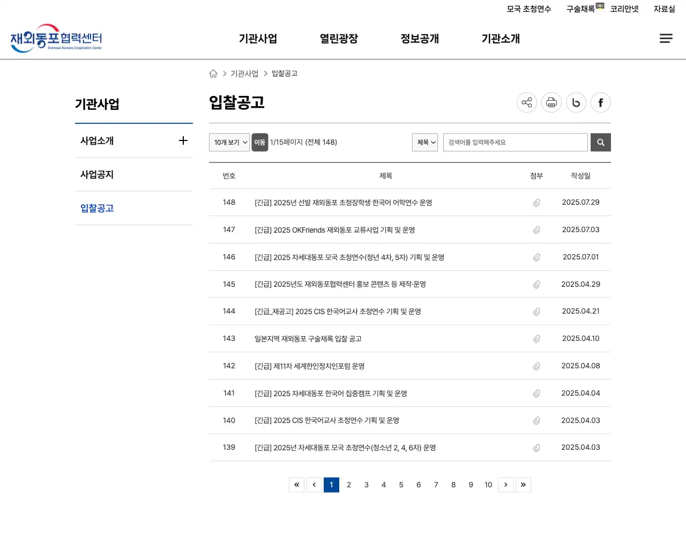Go to page 7
Viewport: 686px width, 549px height.
click(436, 485)
